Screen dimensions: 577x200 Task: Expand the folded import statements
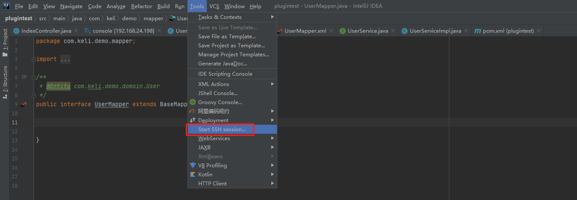(34, 59)
